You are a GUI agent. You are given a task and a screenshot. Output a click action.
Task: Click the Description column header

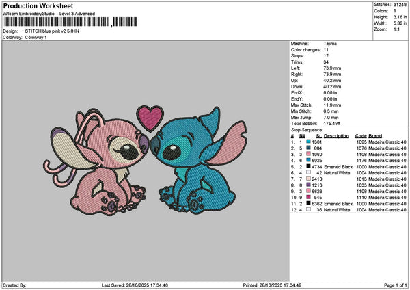click(x=336, y=136)
